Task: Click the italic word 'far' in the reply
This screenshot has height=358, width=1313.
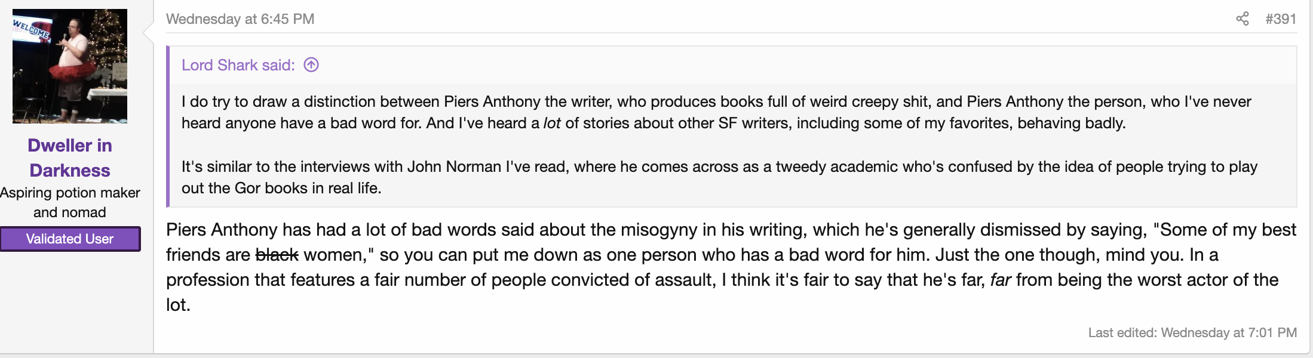Action: coord(1001,280)
